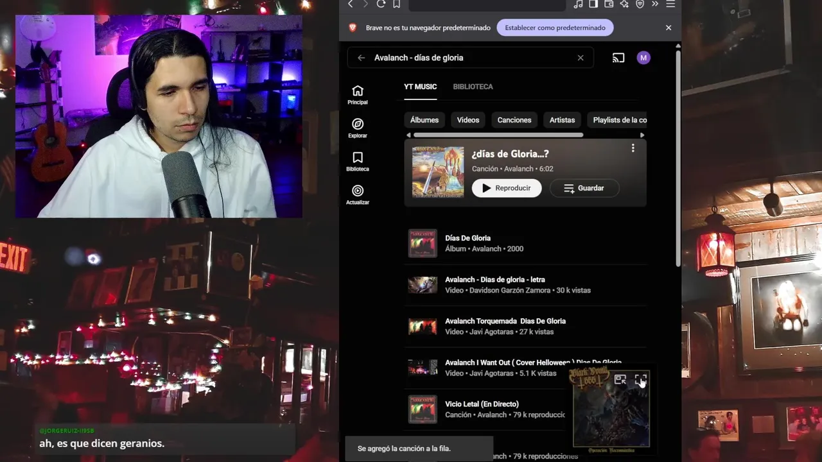Open the Brave music note toolbar icon

point(578,4)
